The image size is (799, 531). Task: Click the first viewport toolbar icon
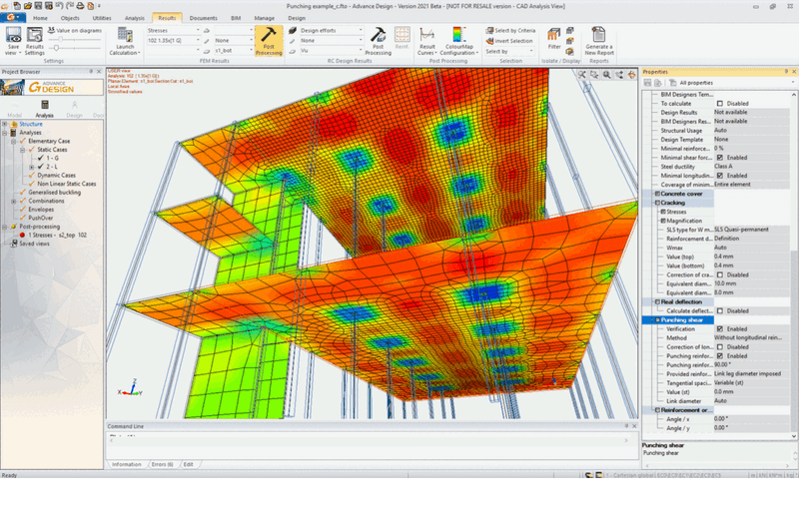pyautogui.click(x=582, y=75)
